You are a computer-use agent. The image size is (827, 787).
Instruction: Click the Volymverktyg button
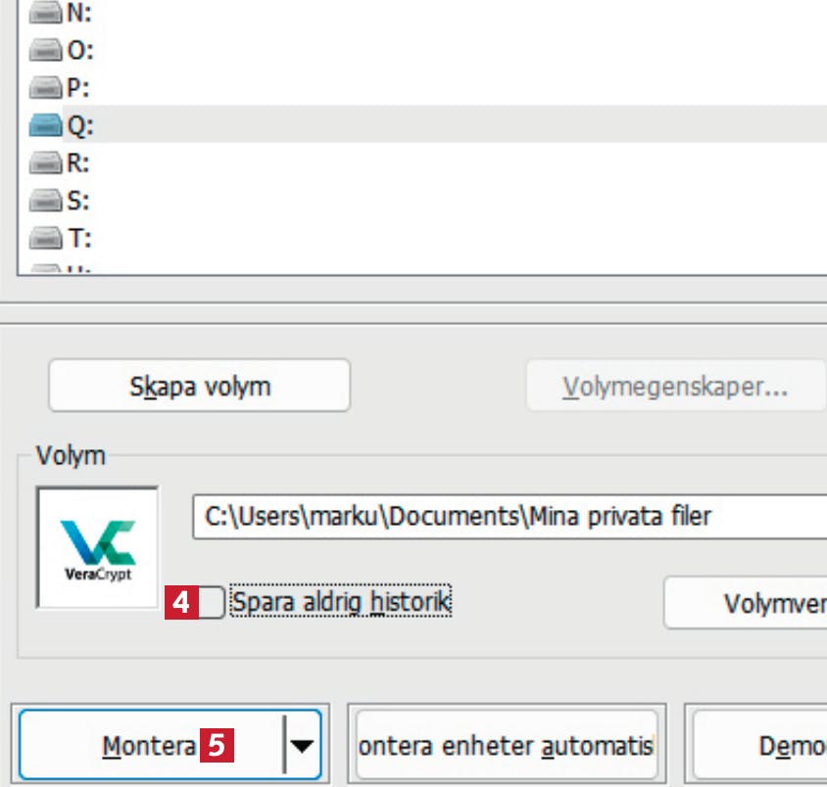[746, 603]
